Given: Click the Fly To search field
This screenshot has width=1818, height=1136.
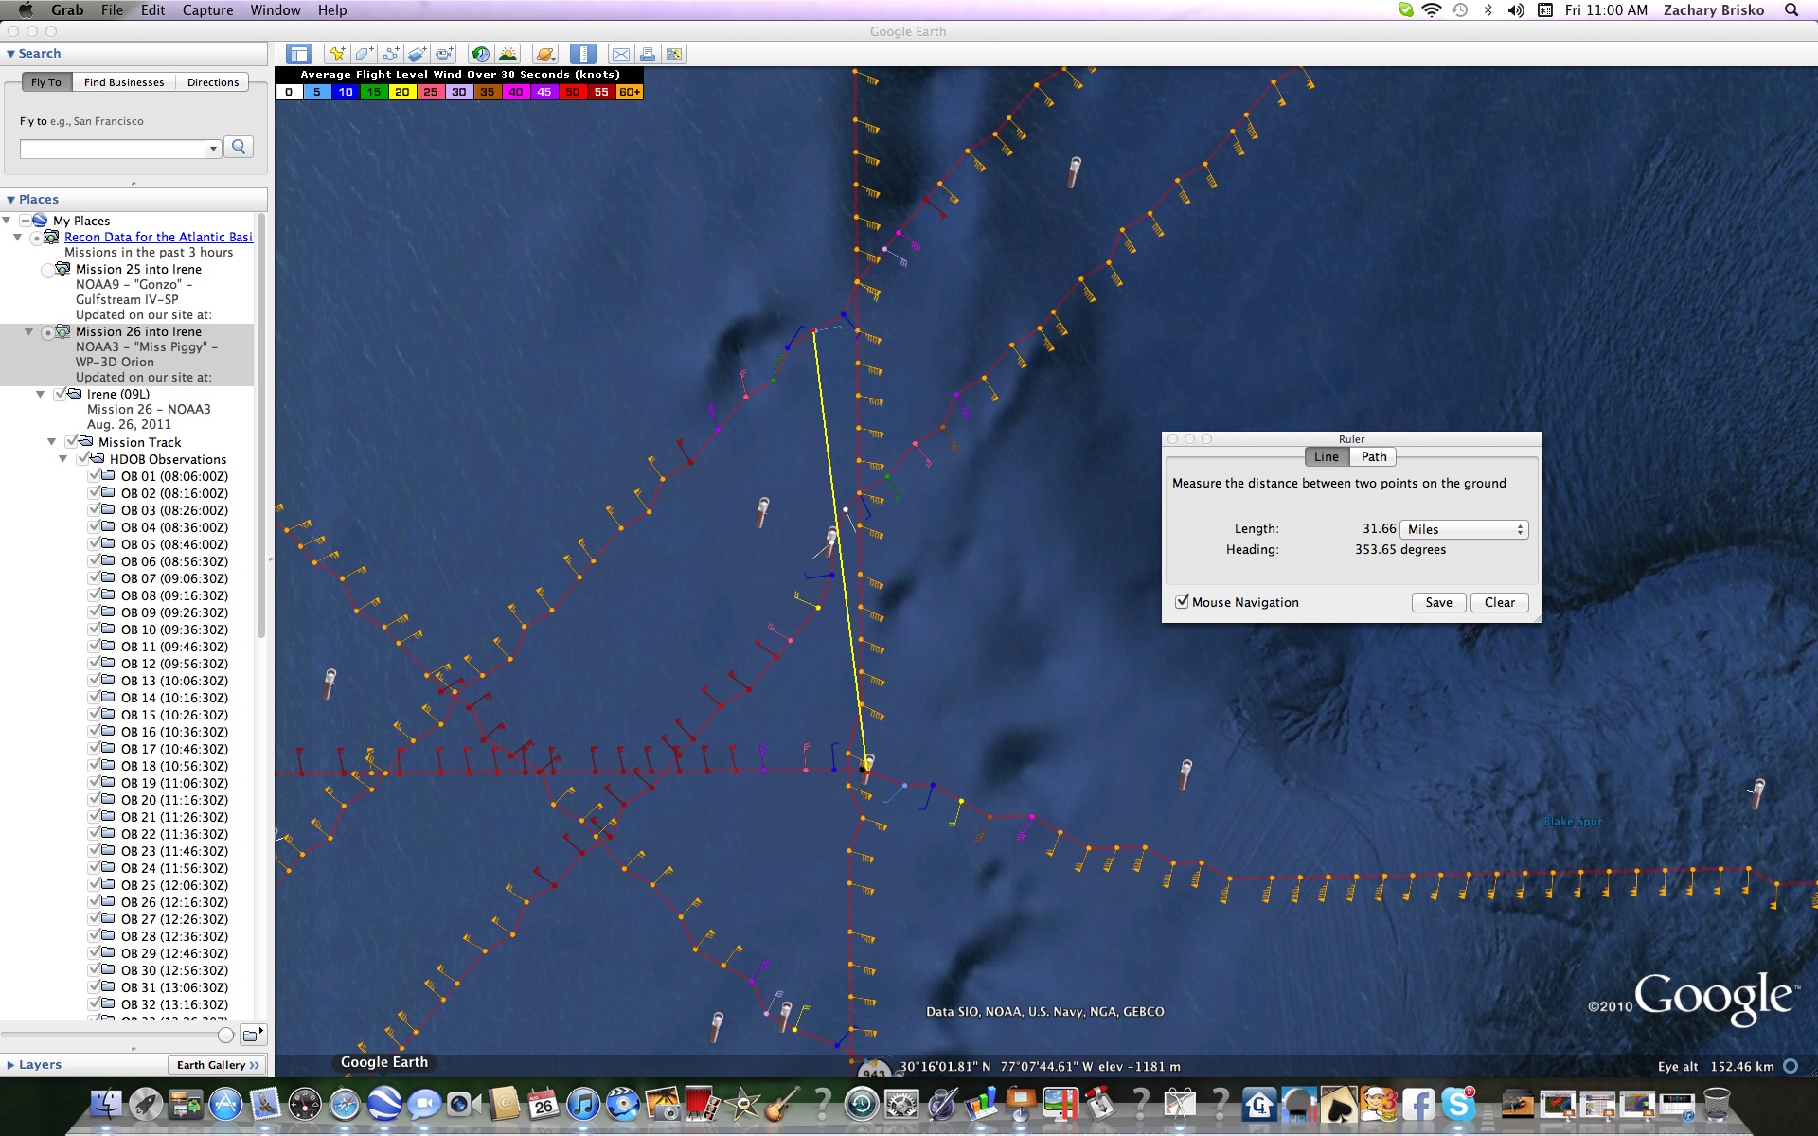Looking at the screenshot, I should click(113, 149).
